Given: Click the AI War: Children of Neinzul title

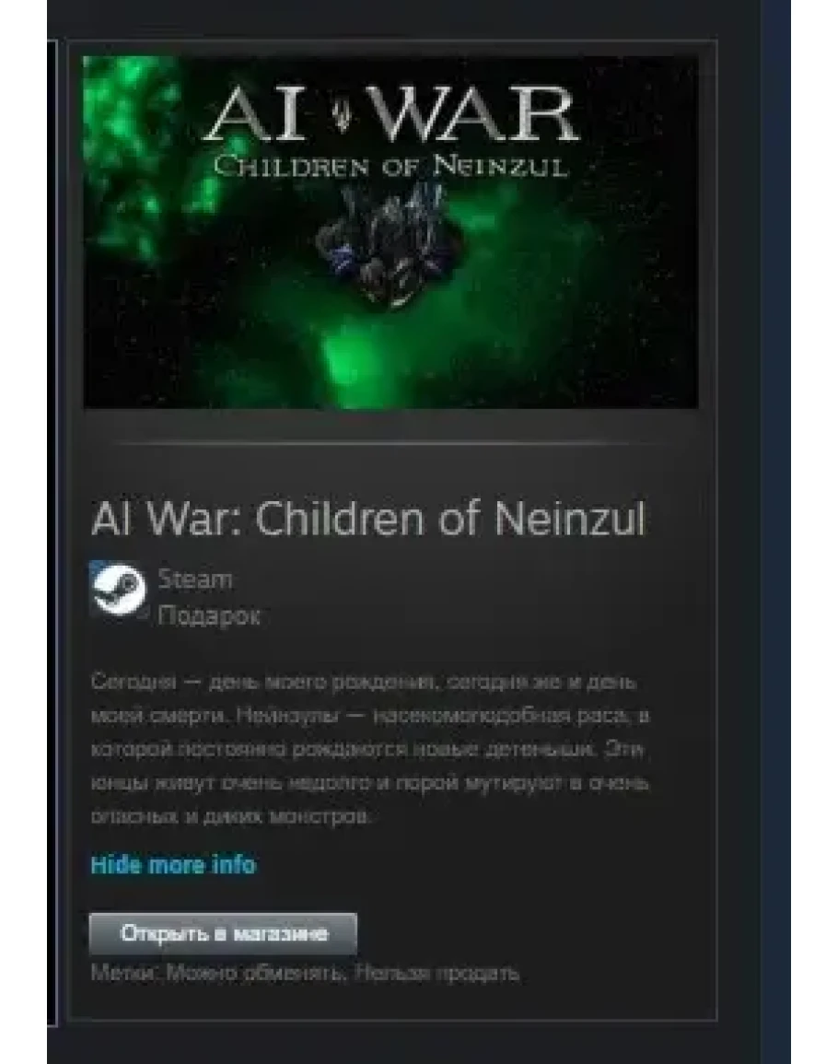Looking at the screenshot, I should (x=367, y=520).
